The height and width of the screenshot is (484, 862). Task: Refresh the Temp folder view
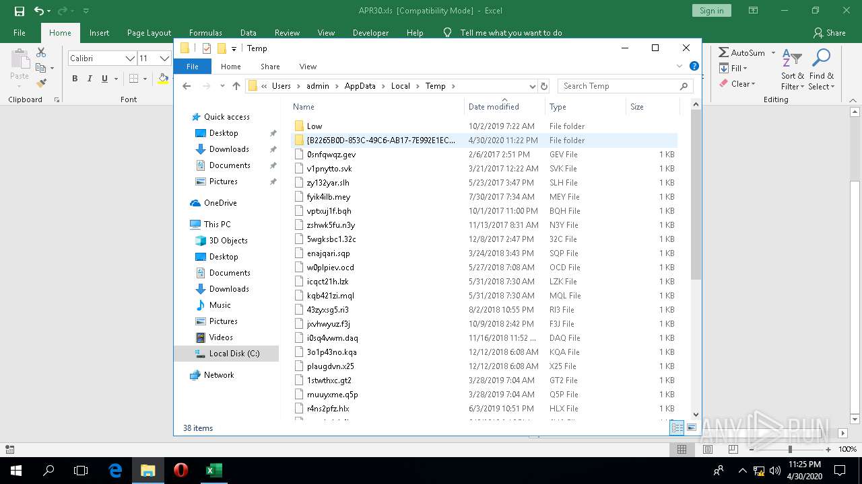tap(544, 86)
